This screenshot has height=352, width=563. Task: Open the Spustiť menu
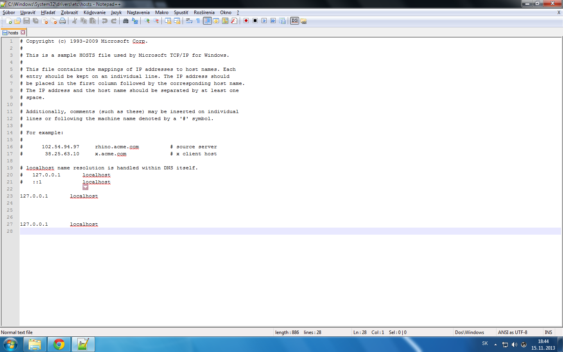(x=181, y=13)
